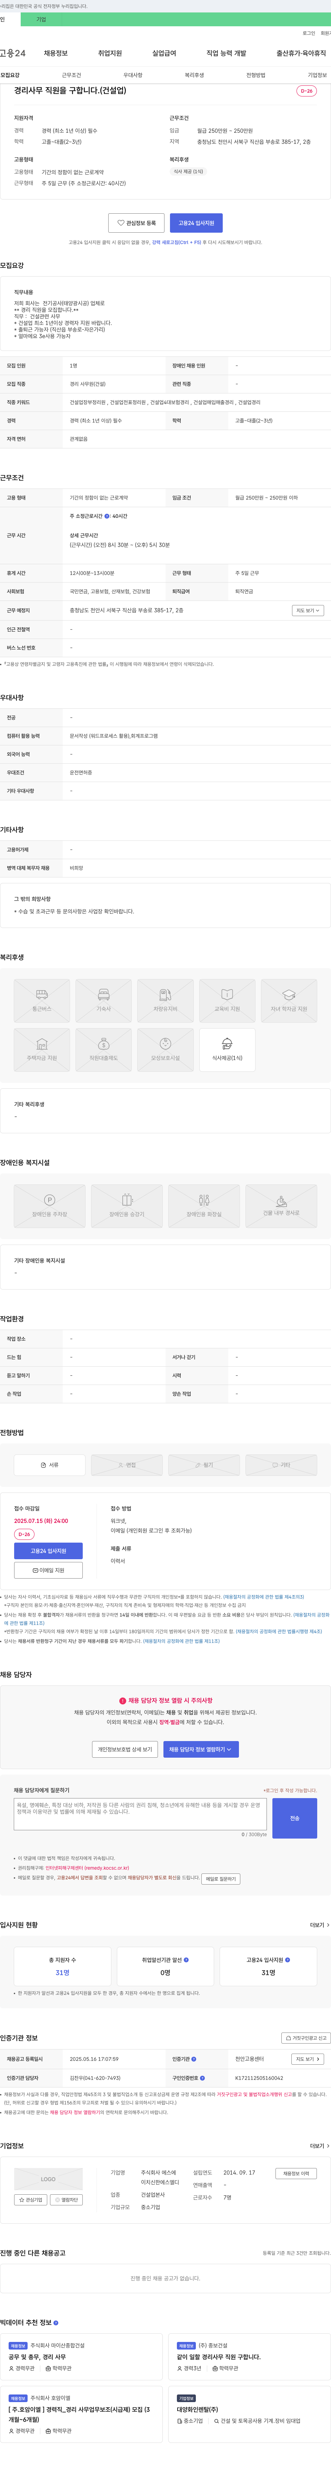Expand 지도 보기 in 근무 예정지 row
The width and height of the screenshot is (331, 2474).
click(308, 611)
